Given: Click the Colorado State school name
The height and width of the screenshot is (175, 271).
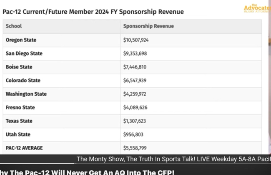Looking at the screenshot, I should coord(23,80).
